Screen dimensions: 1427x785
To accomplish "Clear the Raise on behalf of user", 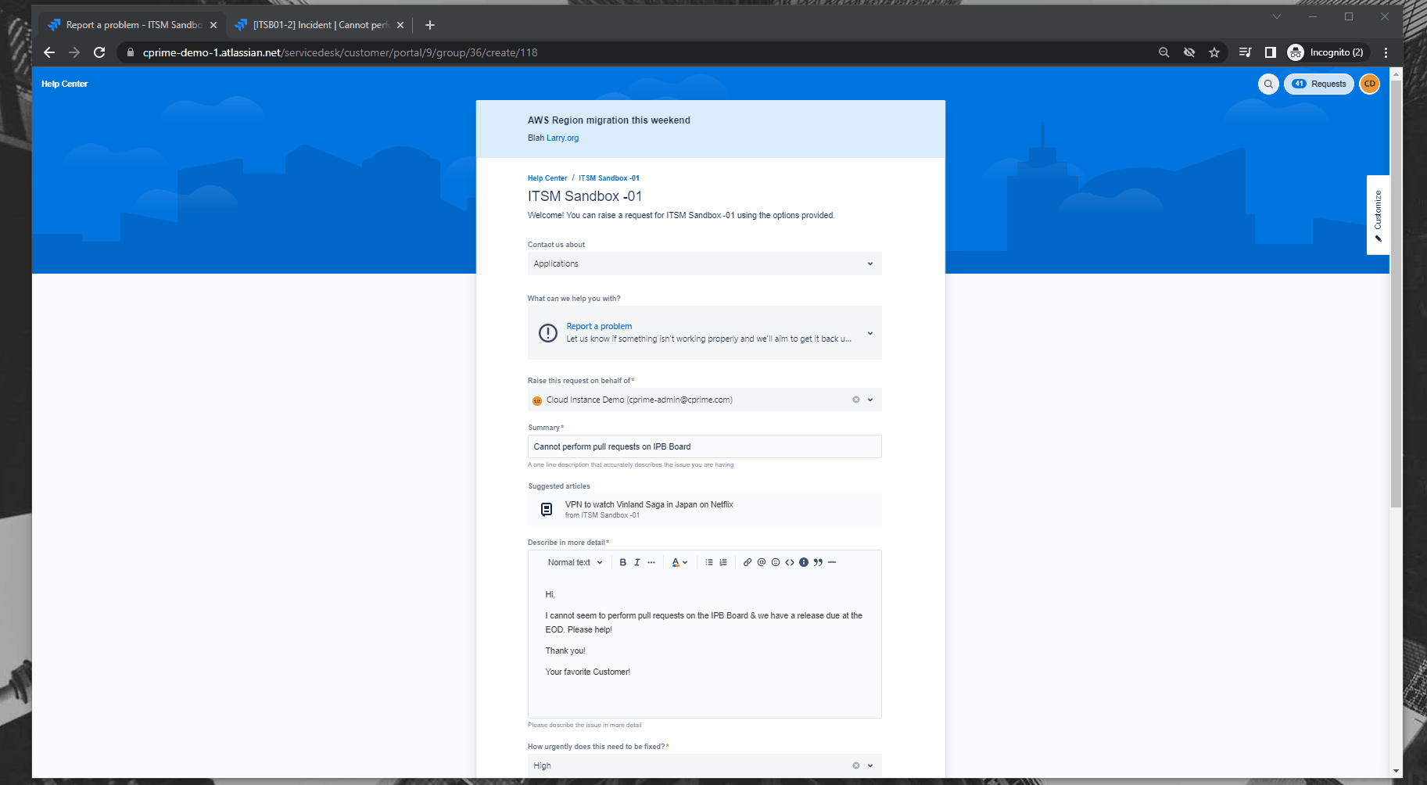I will click(x=856, y=400).
